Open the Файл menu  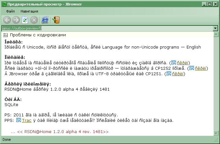point(10,11)
